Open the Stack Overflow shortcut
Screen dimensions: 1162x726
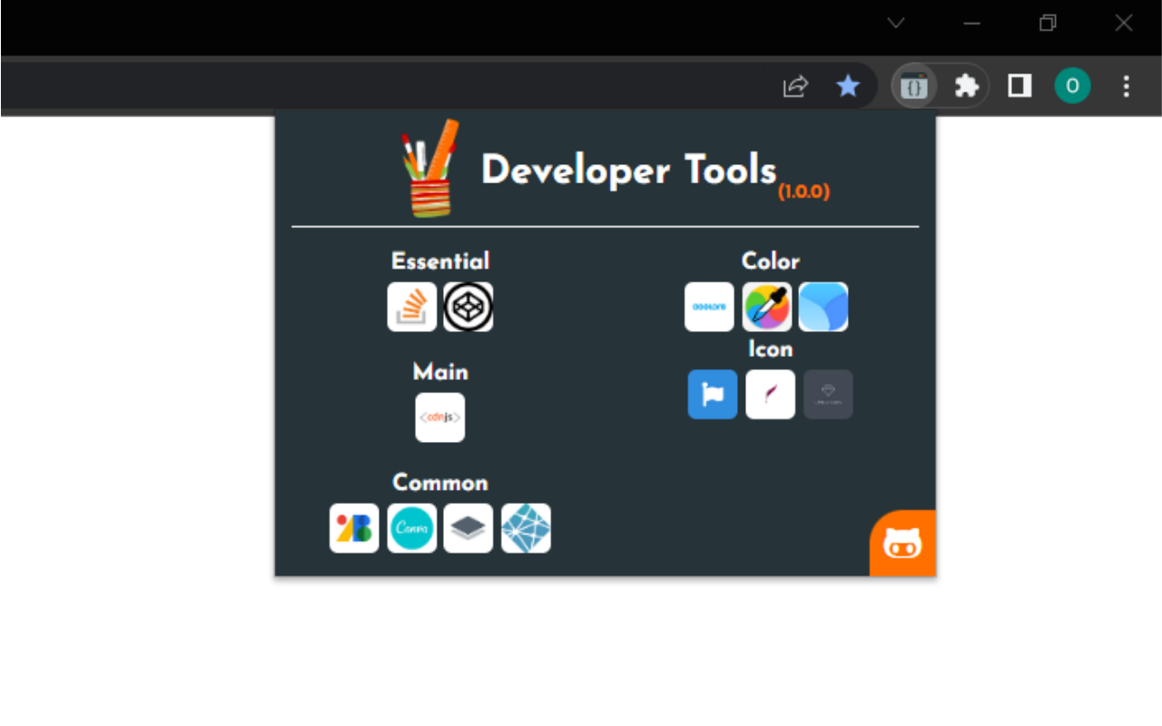tap(411, 306)
